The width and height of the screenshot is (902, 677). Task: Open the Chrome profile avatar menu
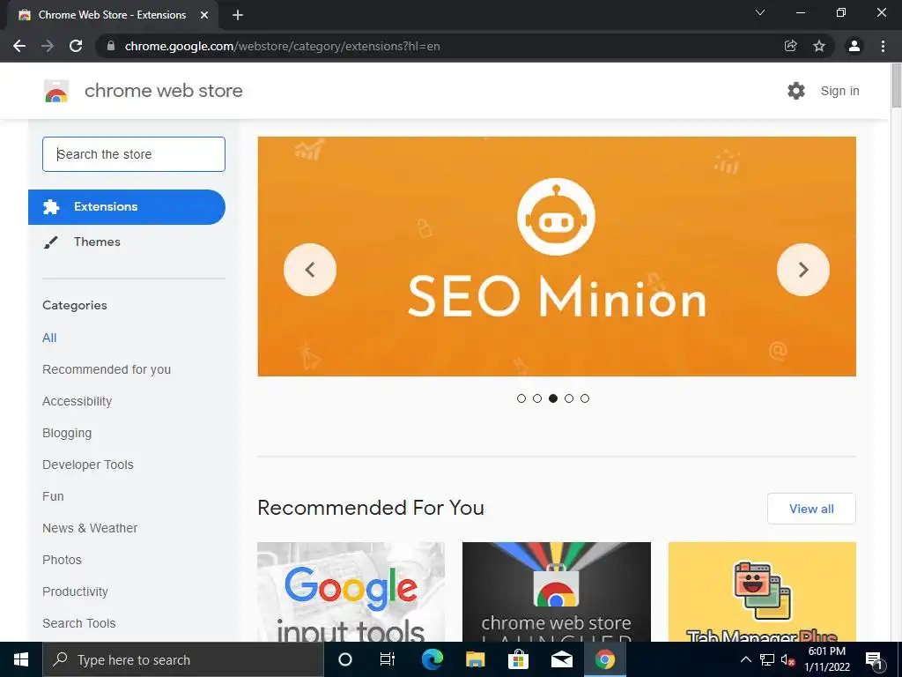(854, 46)
